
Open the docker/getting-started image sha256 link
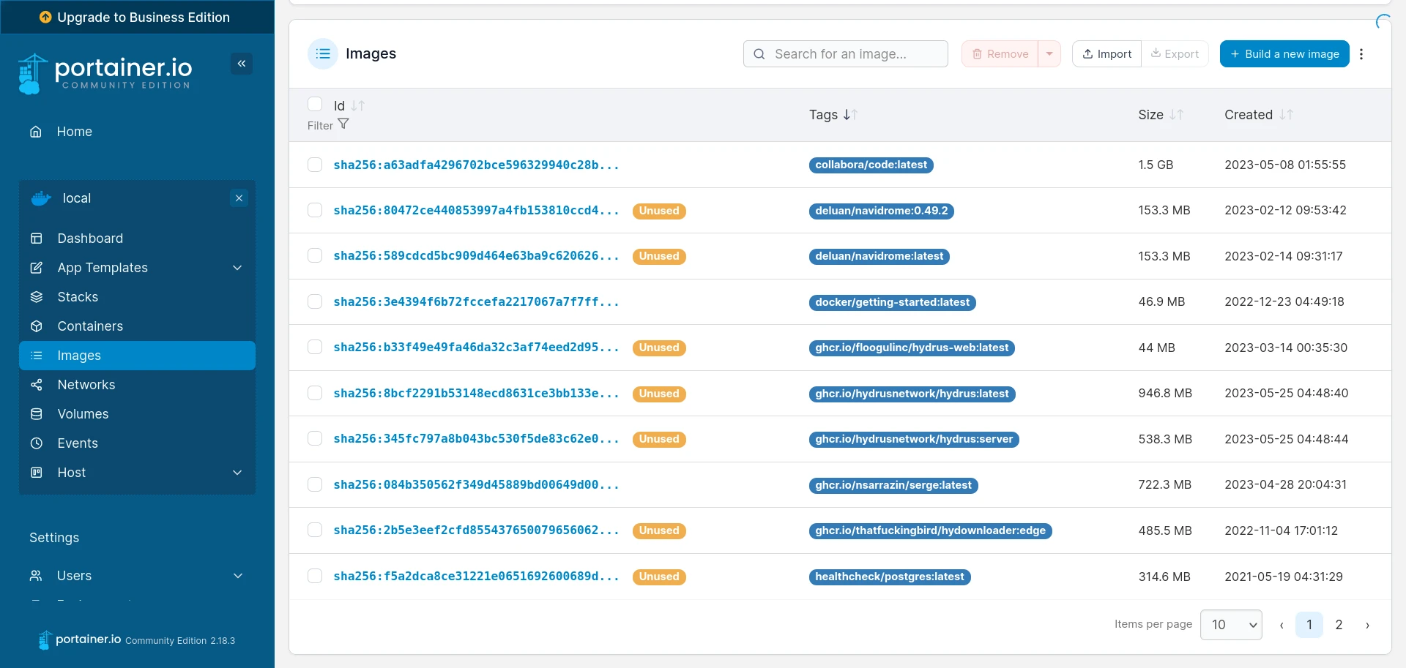476,301
